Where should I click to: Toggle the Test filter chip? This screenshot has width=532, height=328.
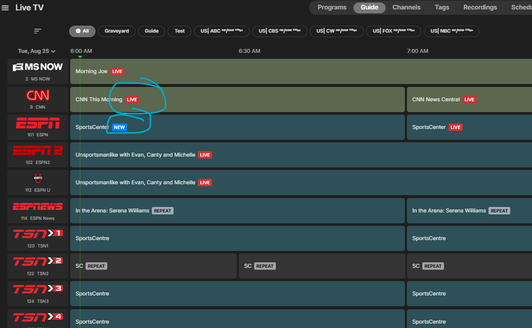179,31
